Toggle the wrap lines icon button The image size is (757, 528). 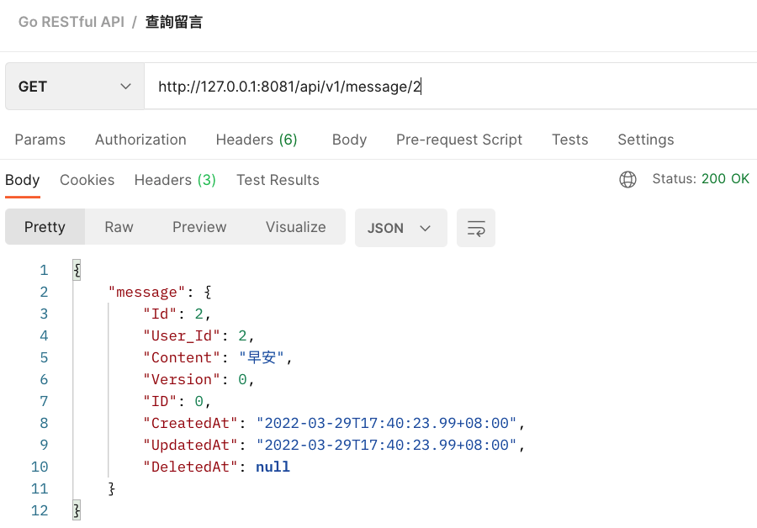[x=476, y=228]
